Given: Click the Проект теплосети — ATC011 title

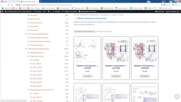Looking at the screenshot, I should click(x=87, y=67).
